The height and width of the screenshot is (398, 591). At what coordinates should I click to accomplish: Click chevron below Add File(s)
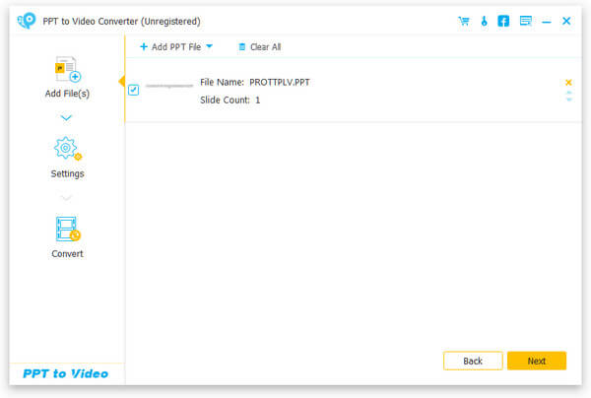(x=66, y=118)
